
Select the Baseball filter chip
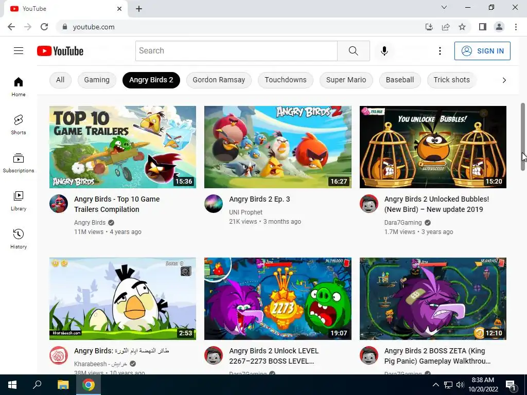click(x=399, y=80)
